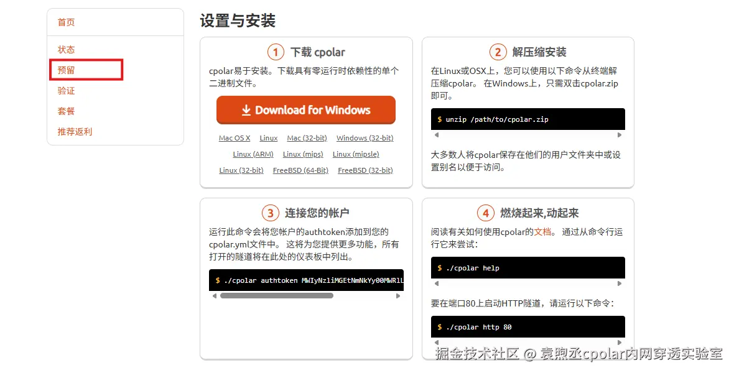Click the Linux (mips) download link

point(303,154)
